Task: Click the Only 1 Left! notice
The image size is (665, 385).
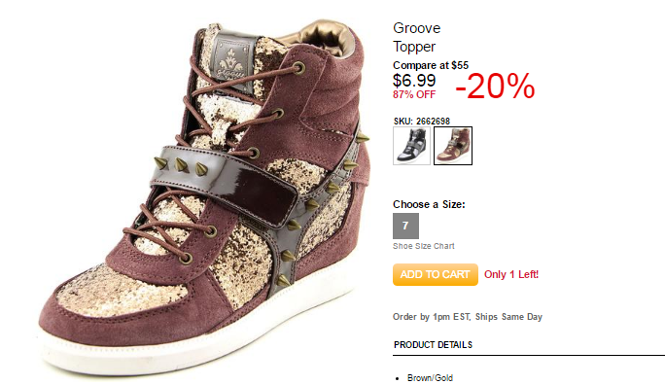Action: (x=511, y=274)
